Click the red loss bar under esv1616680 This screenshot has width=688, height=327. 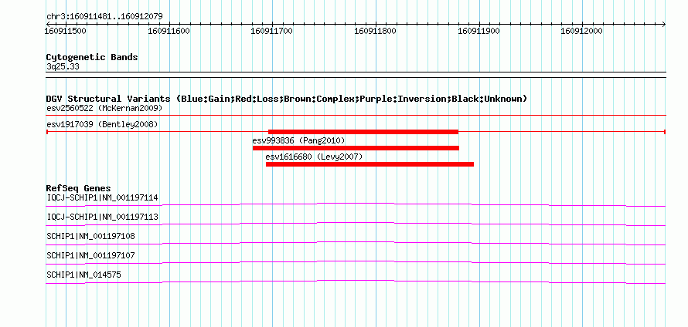pyautogui.click(x=370, y=164)
